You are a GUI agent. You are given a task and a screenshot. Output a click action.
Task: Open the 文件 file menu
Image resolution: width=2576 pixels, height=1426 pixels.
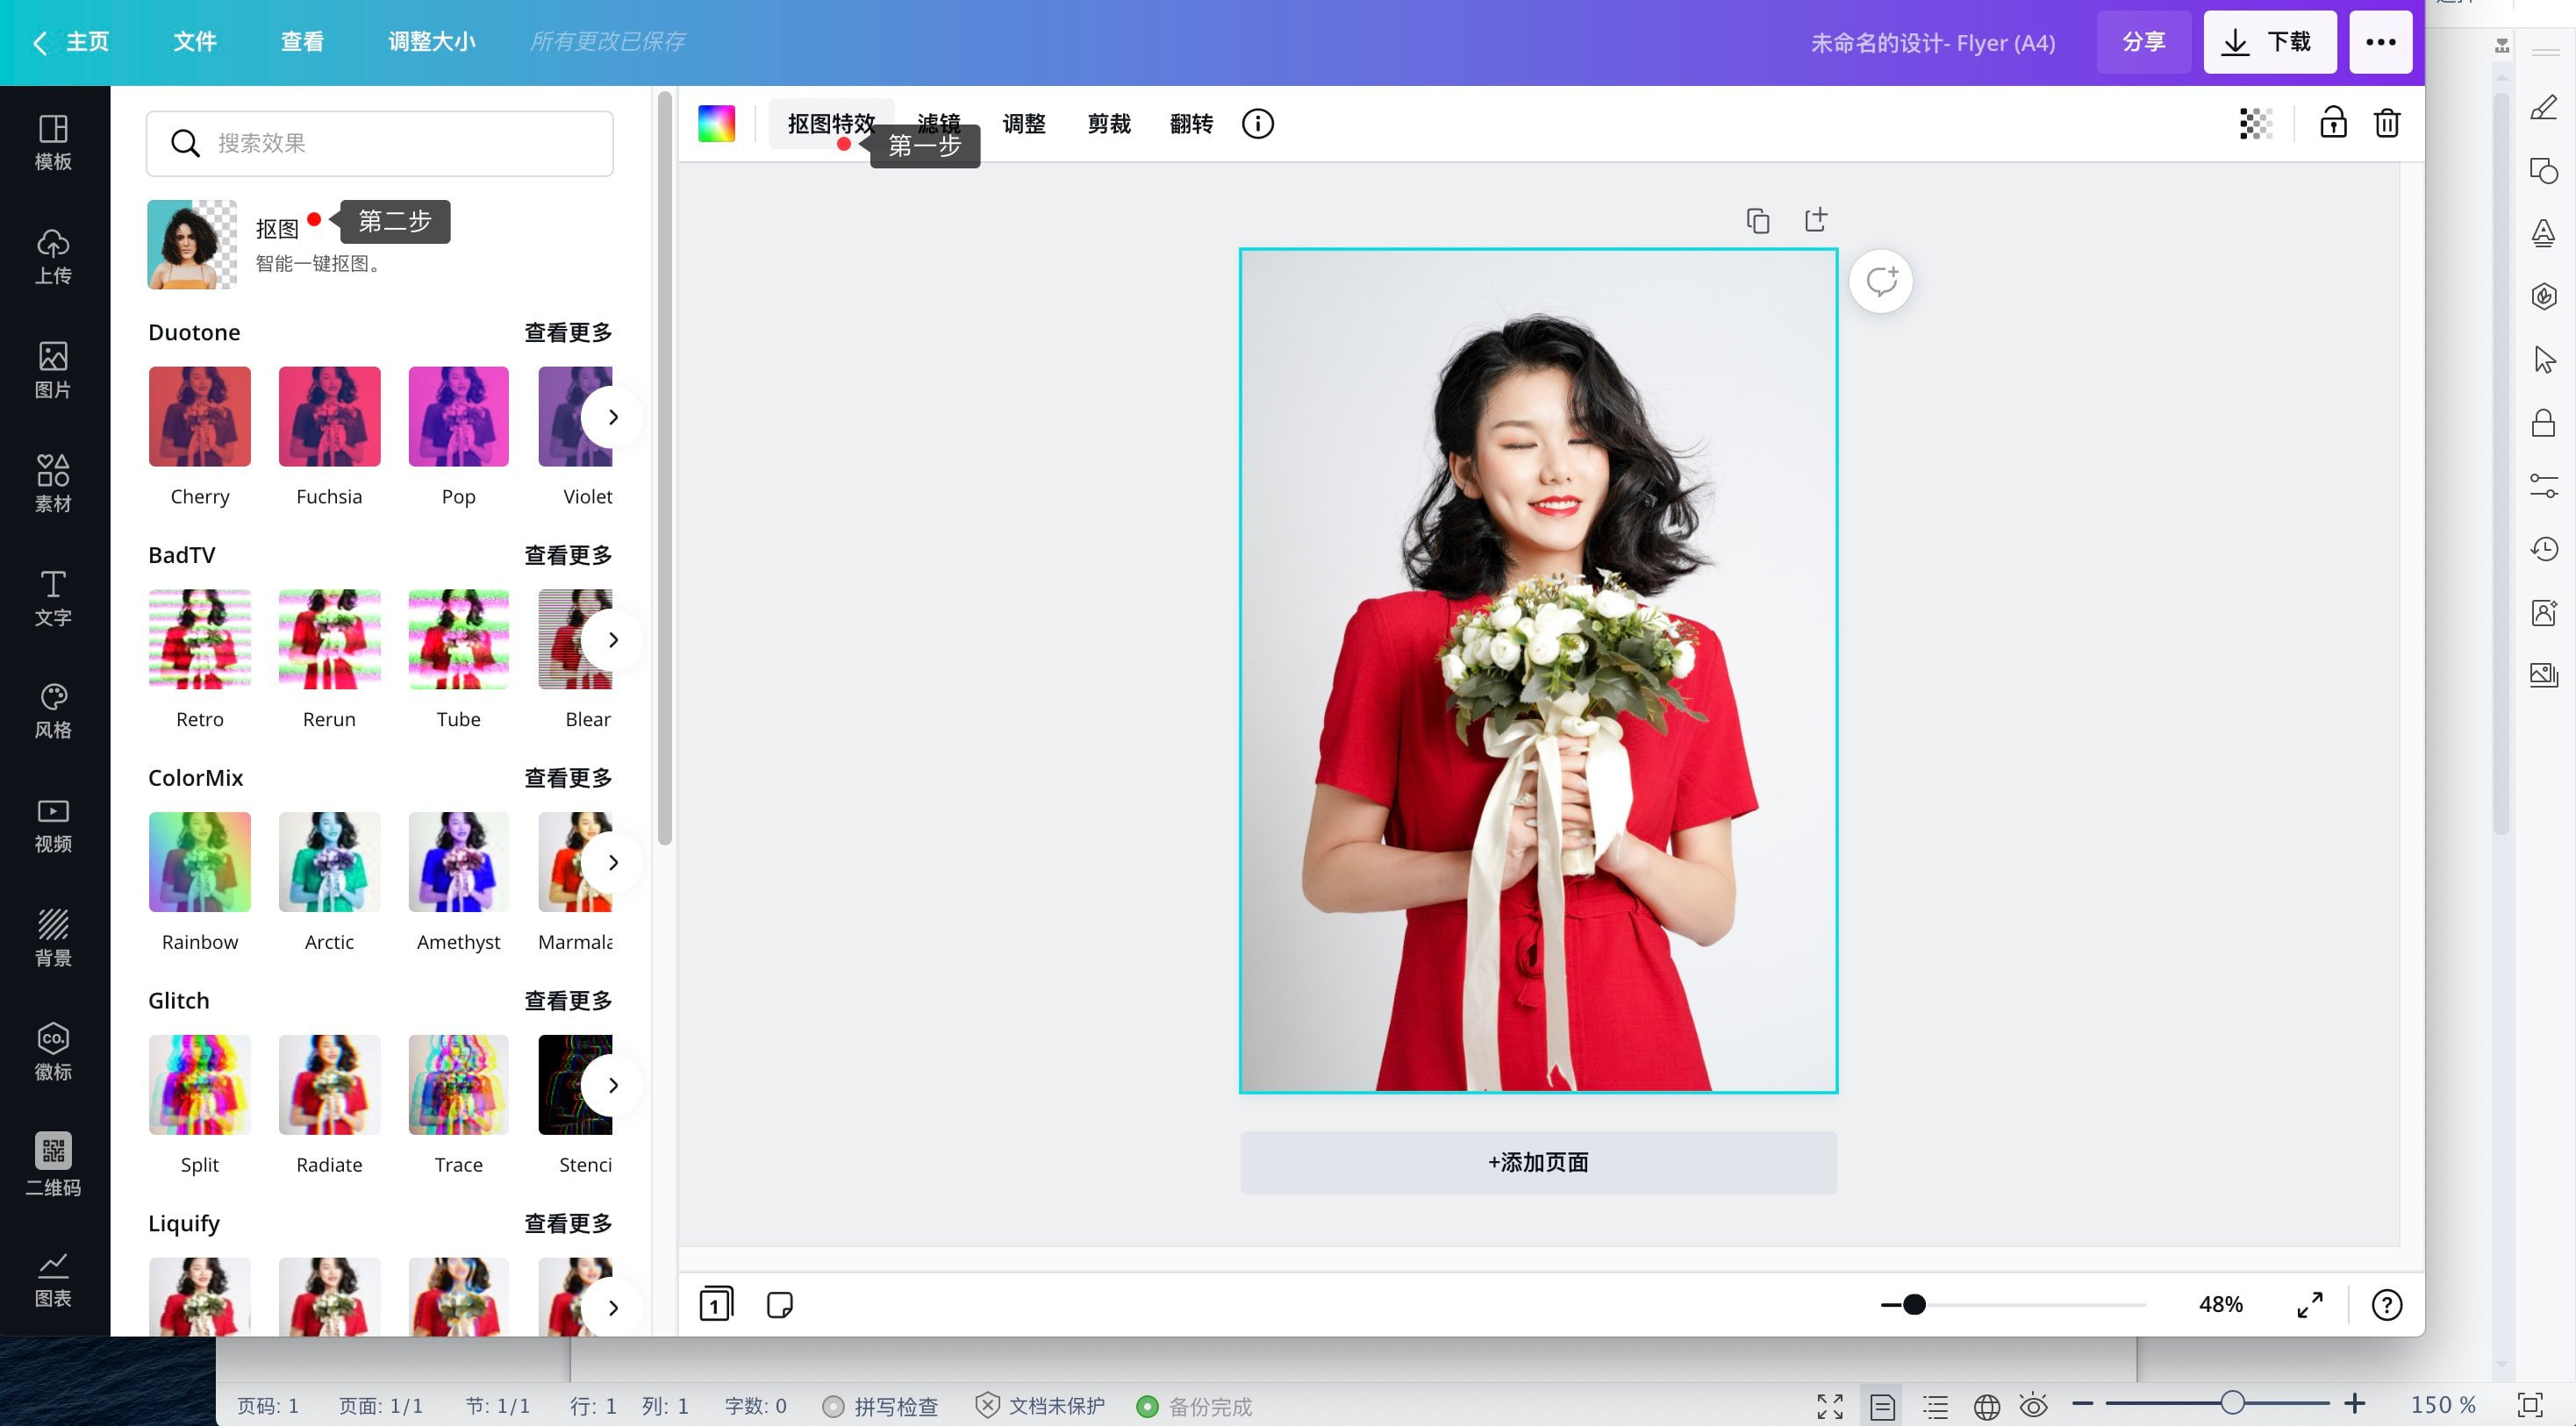click(195, 42)
